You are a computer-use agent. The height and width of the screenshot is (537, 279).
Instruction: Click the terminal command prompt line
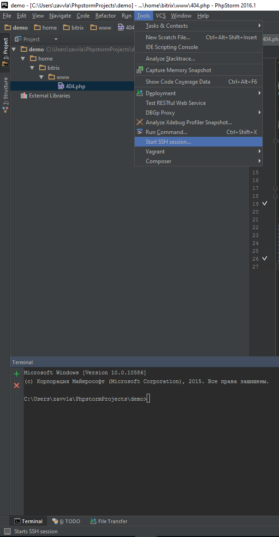[87, 399]
